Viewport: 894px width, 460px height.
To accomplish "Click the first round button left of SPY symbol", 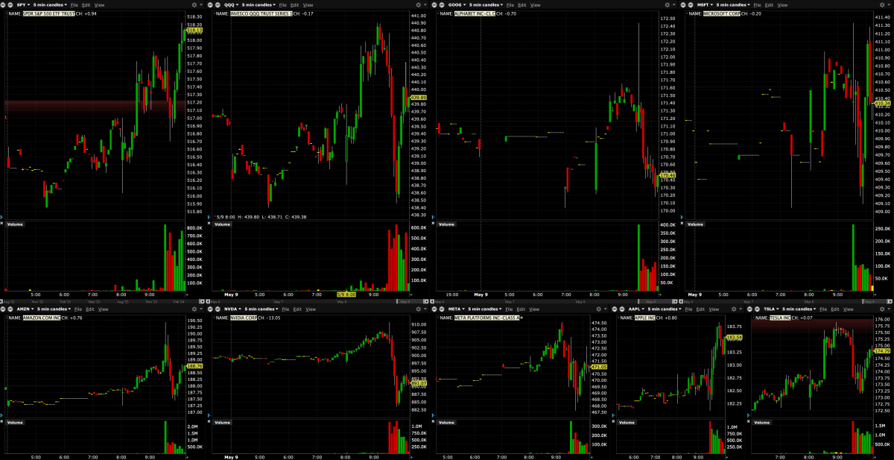I will (3, 4).
